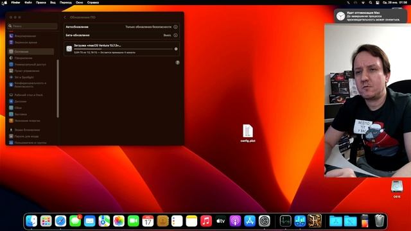Open the Вид menu

[53, 3]
